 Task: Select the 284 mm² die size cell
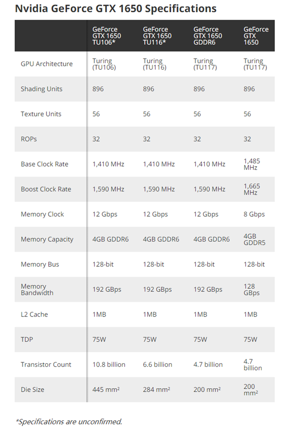(157, 390)
